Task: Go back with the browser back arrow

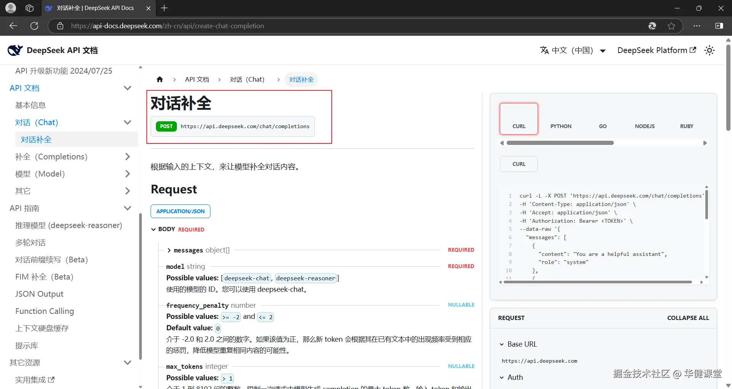Action: click(13, 26)
